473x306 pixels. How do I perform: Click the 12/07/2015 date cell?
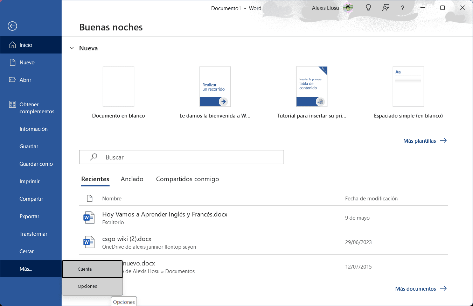coord(359,266)
